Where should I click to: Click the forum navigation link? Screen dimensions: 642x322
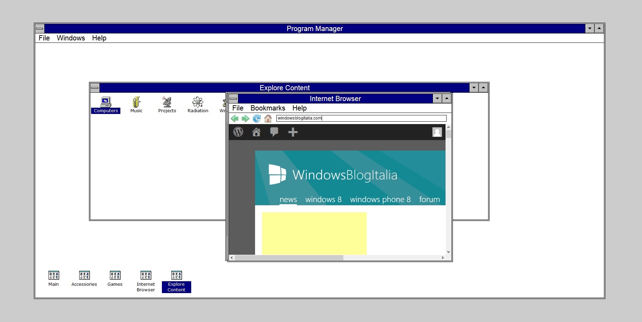430,199
